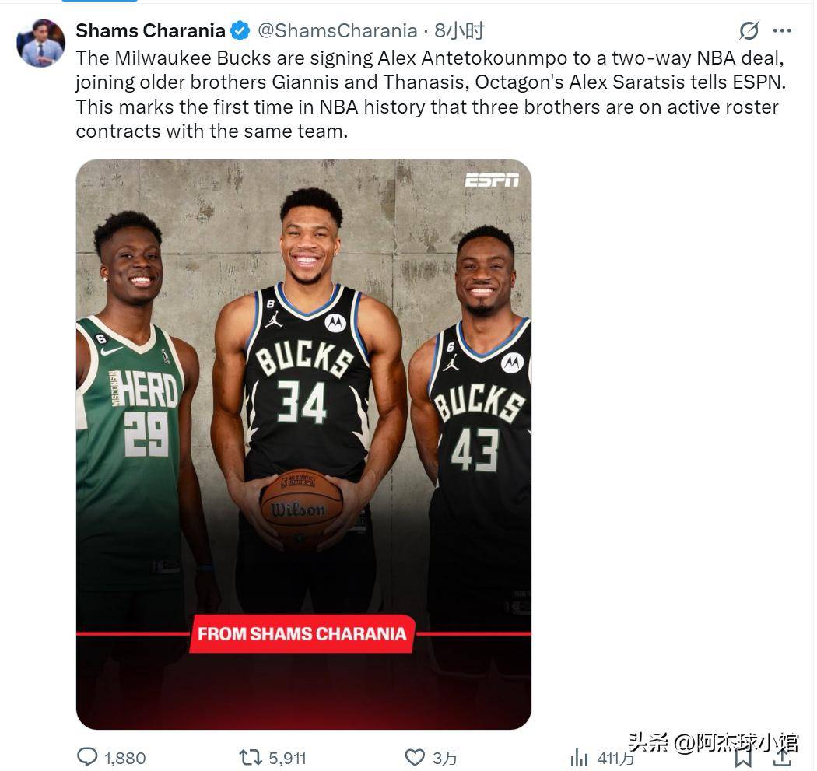This screenshot has width=817, height=771.
Task: Click the 1,880 replies count
Action: click(124, 758)
